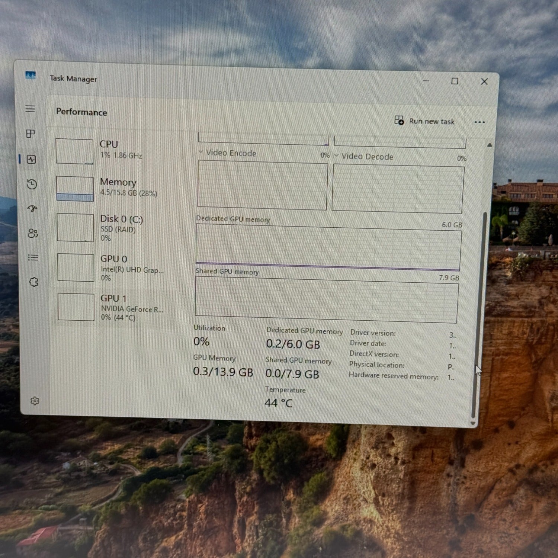Viewport: 558px width, 558px height.
Task: Open the Startup apps page
Action: (x=33, y=209)
